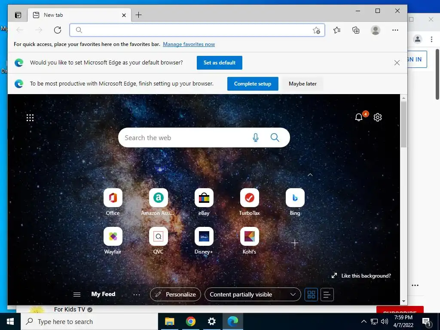440x330 pixels.
Task: Click the Edge icon on taskbar
Action: coord(232,321)
